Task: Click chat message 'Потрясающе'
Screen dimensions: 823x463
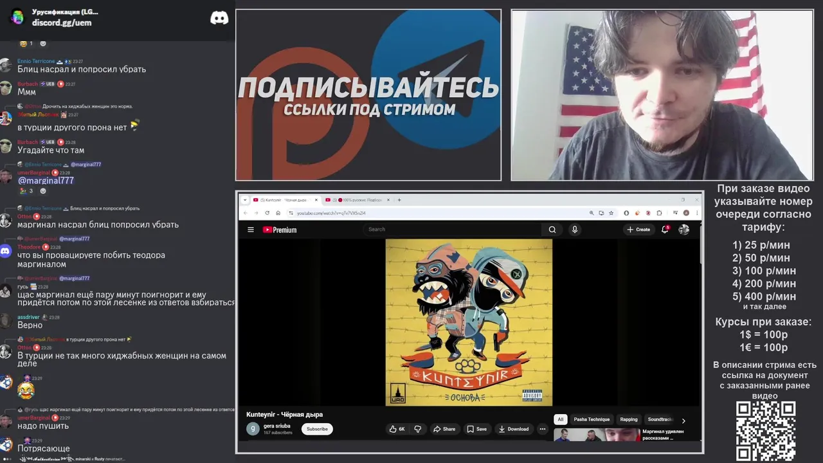Action: 44,449
